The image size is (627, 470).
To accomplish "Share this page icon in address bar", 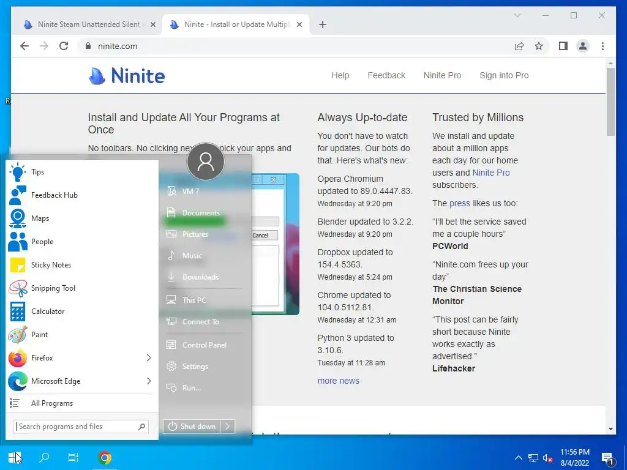I will (x=519, y=46).
